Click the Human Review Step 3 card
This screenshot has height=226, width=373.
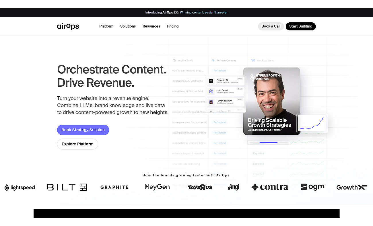pos(226,102)
